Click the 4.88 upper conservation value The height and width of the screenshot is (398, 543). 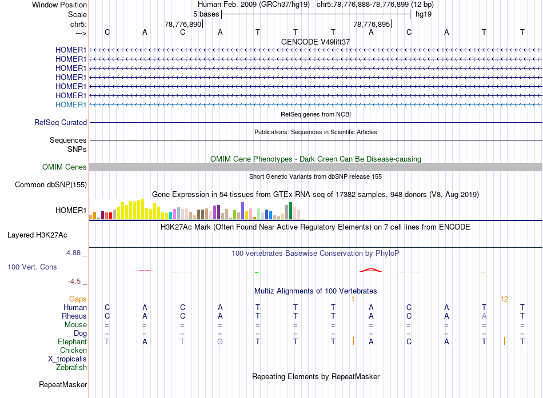tap(73, 253)
